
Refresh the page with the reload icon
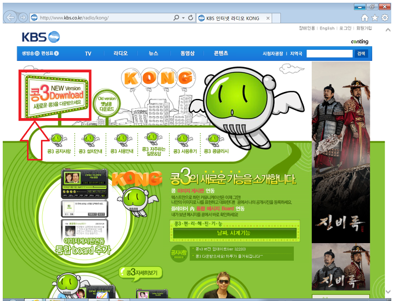(x=191, y=18)
